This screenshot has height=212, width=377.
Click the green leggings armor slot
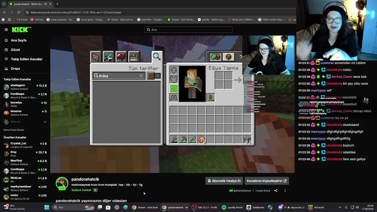click(x=174, y=88)
